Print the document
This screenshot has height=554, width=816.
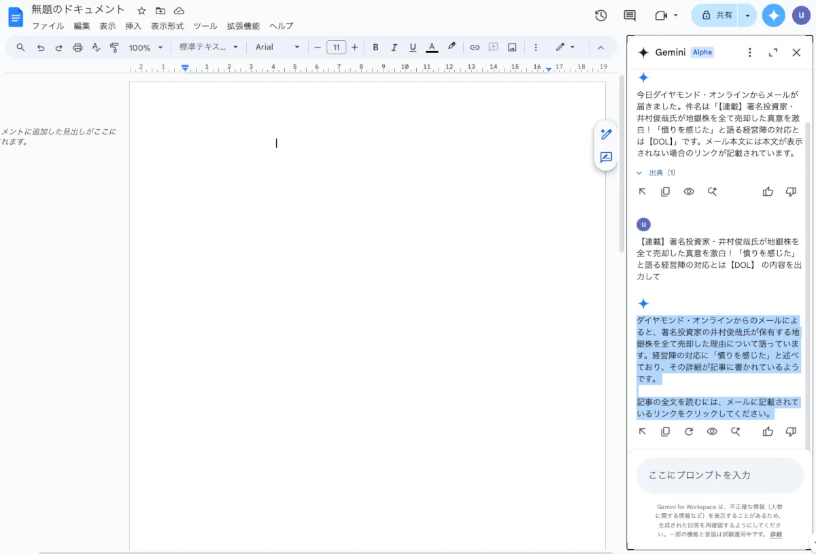(78, 48)
